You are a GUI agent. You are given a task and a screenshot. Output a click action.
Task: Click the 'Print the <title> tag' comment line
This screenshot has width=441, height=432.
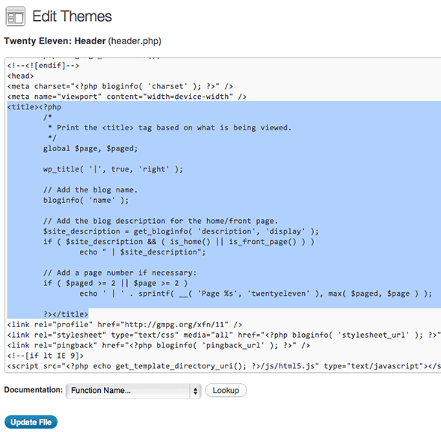click(170, 128)
